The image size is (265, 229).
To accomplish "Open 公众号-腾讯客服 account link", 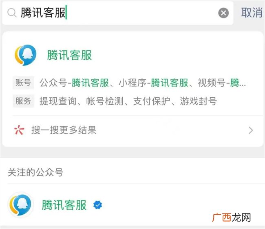I will tap(74, 83).
